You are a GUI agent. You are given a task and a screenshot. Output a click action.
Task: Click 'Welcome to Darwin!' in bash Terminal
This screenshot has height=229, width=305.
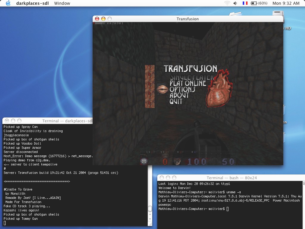coord(175,188)
